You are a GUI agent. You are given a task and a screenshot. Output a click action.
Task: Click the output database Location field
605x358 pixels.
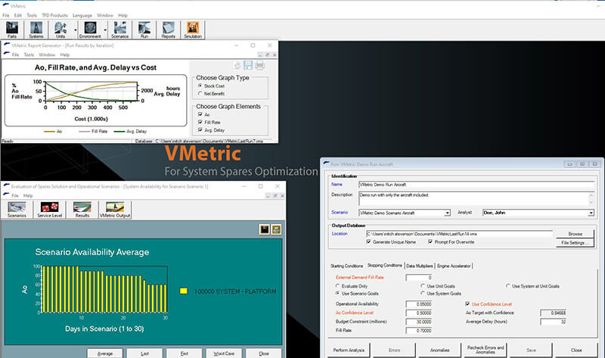459,234
